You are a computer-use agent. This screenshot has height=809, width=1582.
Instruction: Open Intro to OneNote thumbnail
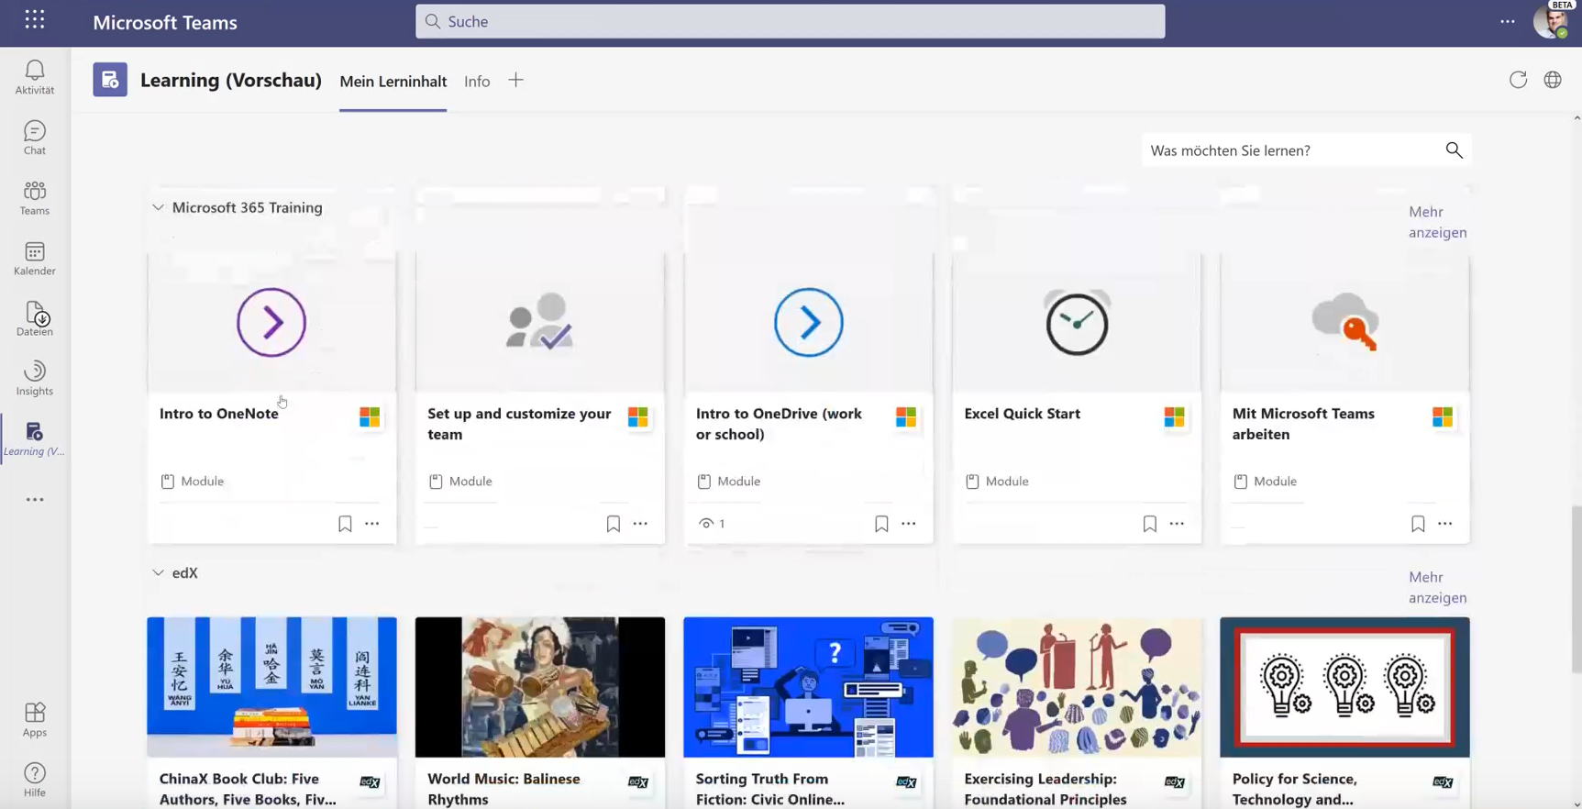[x=271, y=322]
